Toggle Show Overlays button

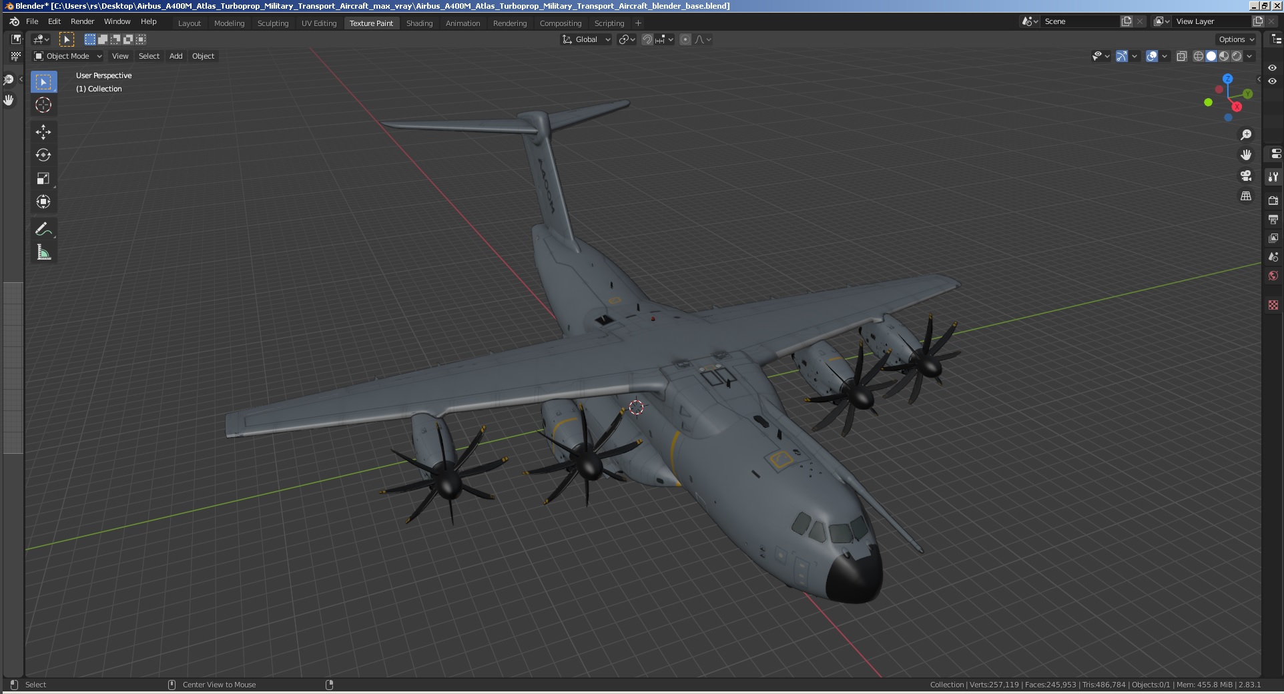coord(1152,56)
